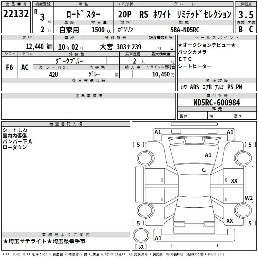Click the 注意事項欄 header
This screenshot has height=258, width=258.
pos(88,95)
